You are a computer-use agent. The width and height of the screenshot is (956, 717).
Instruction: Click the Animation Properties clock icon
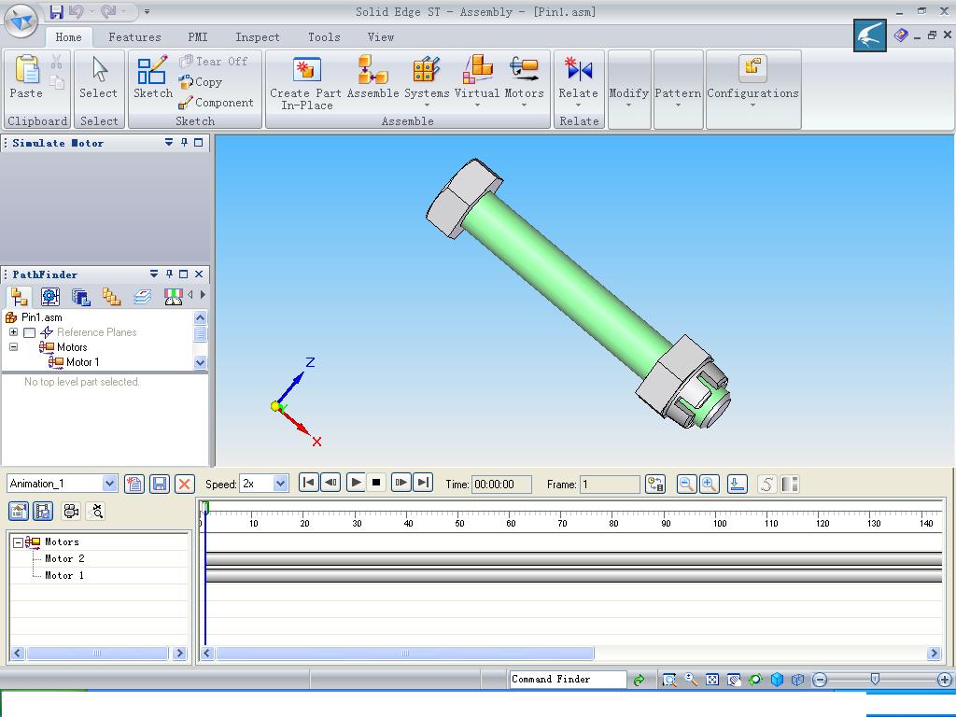click(x=655, y=485)
